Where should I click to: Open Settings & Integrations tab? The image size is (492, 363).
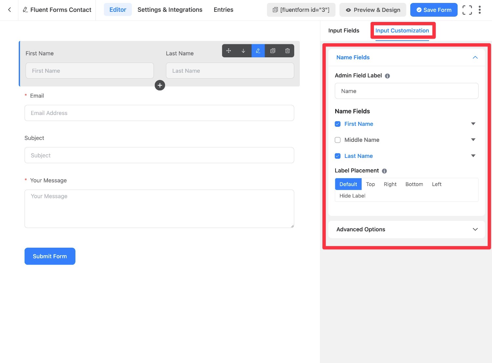170,10
